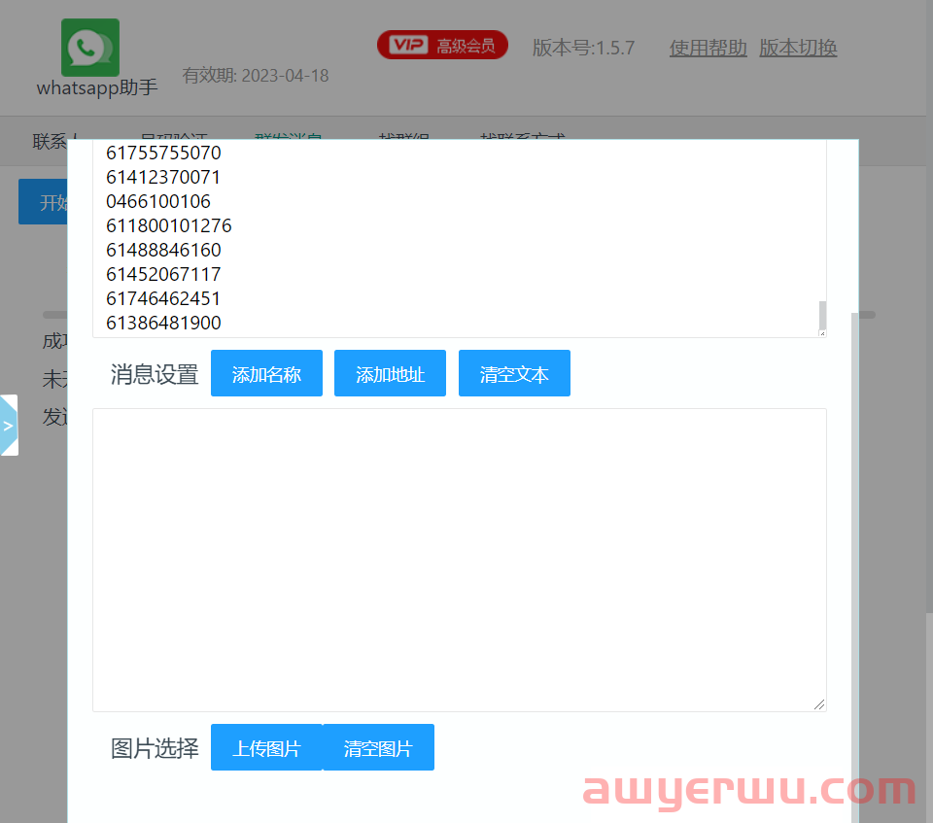The width and height of the screenshot is (933, 823).
Task: Click the textarea resize handle
Action: (x=819, y=703)
